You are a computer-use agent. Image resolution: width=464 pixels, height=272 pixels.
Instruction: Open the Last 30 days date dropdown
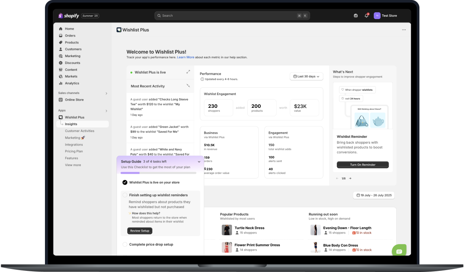pos(306,77)
